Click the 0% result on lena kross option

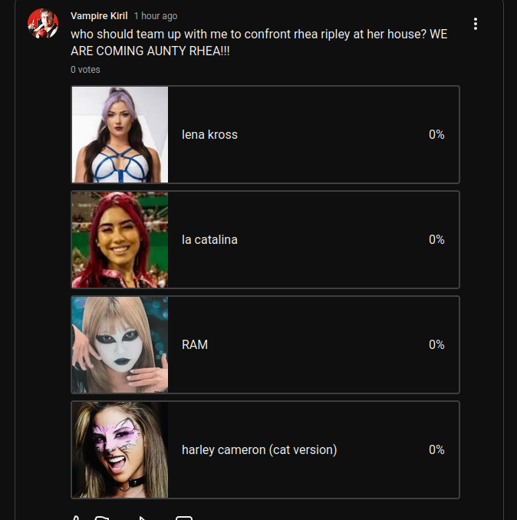[436, 134]
